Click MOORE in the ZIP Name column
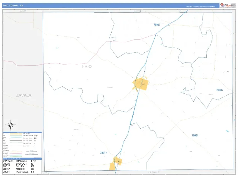 click(20, 169)
